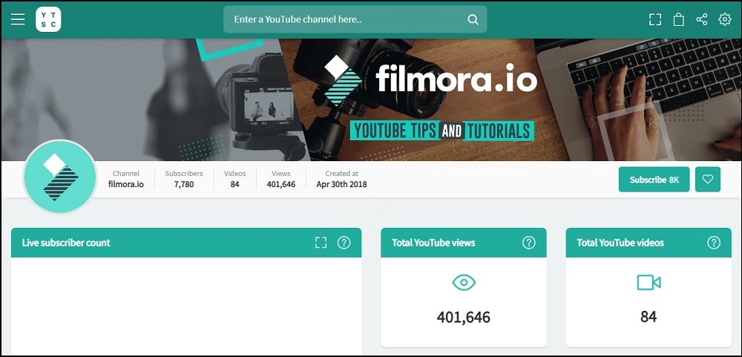Image resolution: width=742 pixels, height=357 pixels.
Task: Expand live subscriber count to fullscreen
Action: pos(321,243)
